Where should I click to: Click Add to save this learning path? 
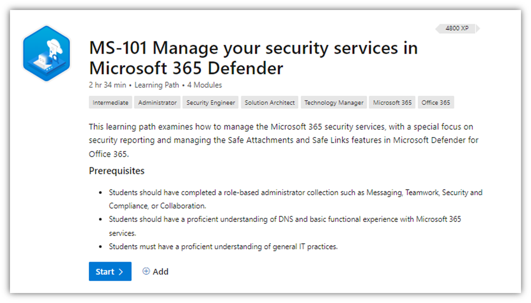pyautogui.click(x=160, y=271)
